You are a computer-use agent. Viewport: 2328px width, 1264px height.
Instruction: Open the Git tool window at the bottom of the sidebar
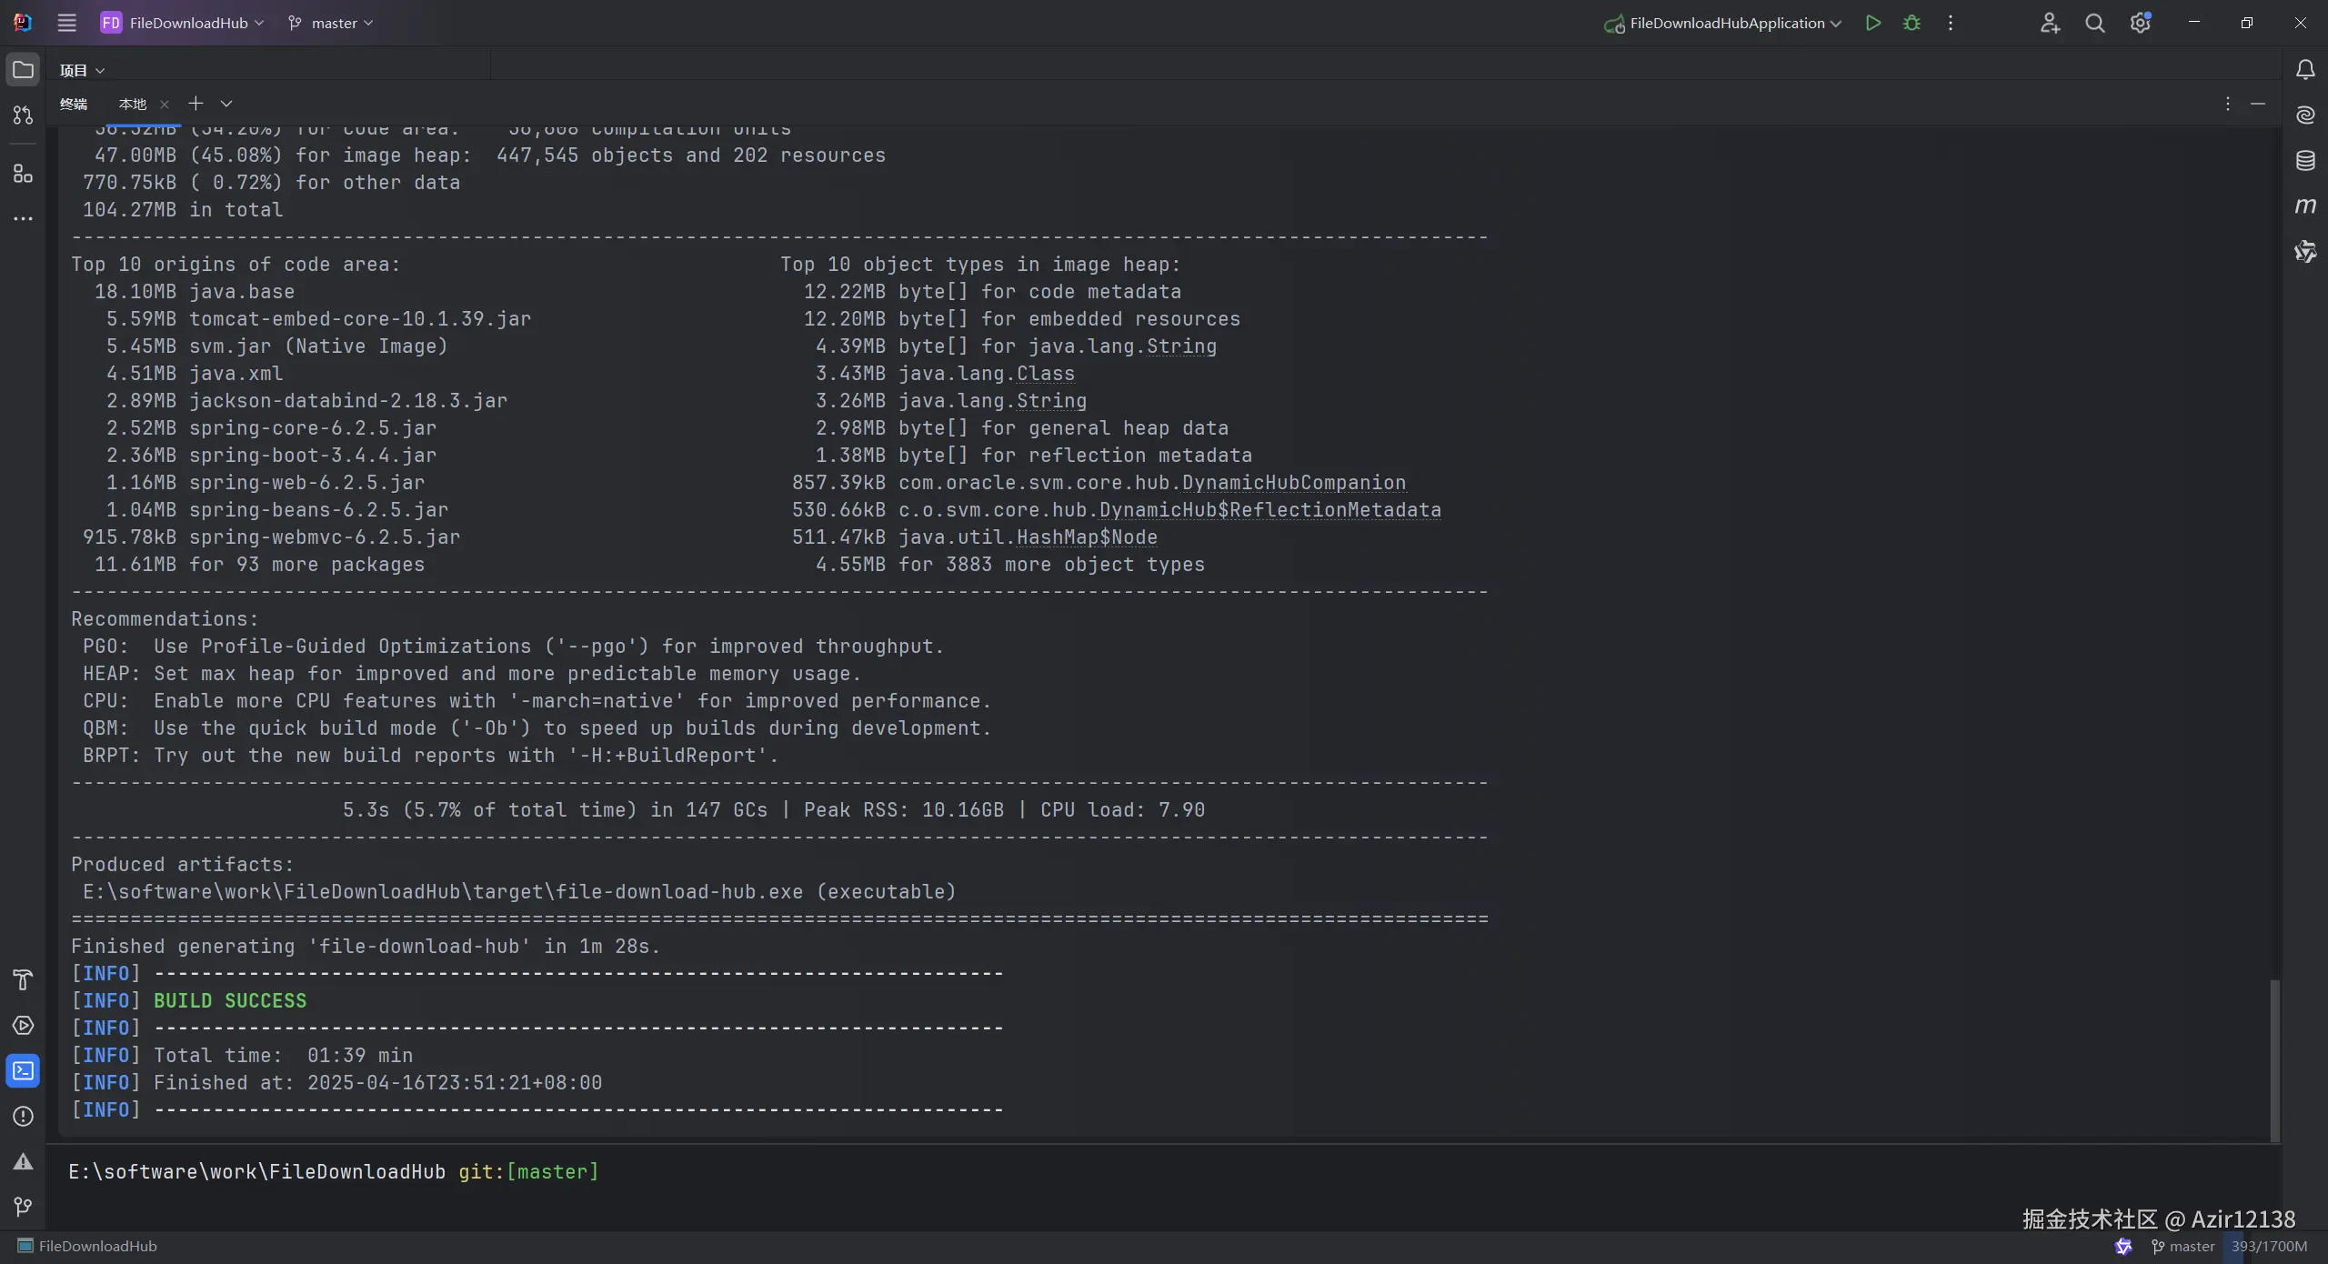point(23,1207)
